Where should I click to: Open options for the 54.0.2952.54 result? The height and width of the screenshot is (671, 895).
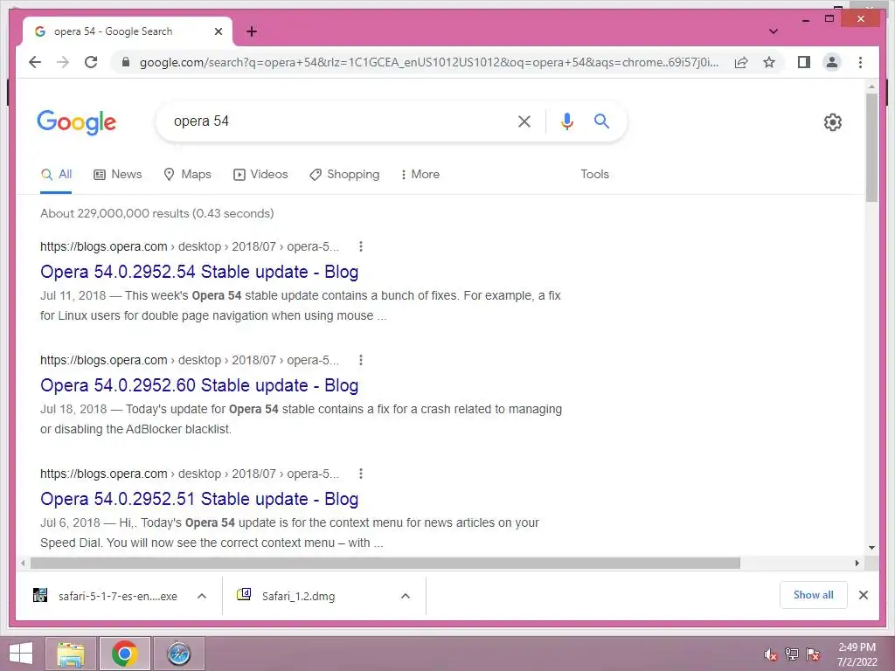tap(360, 246)
